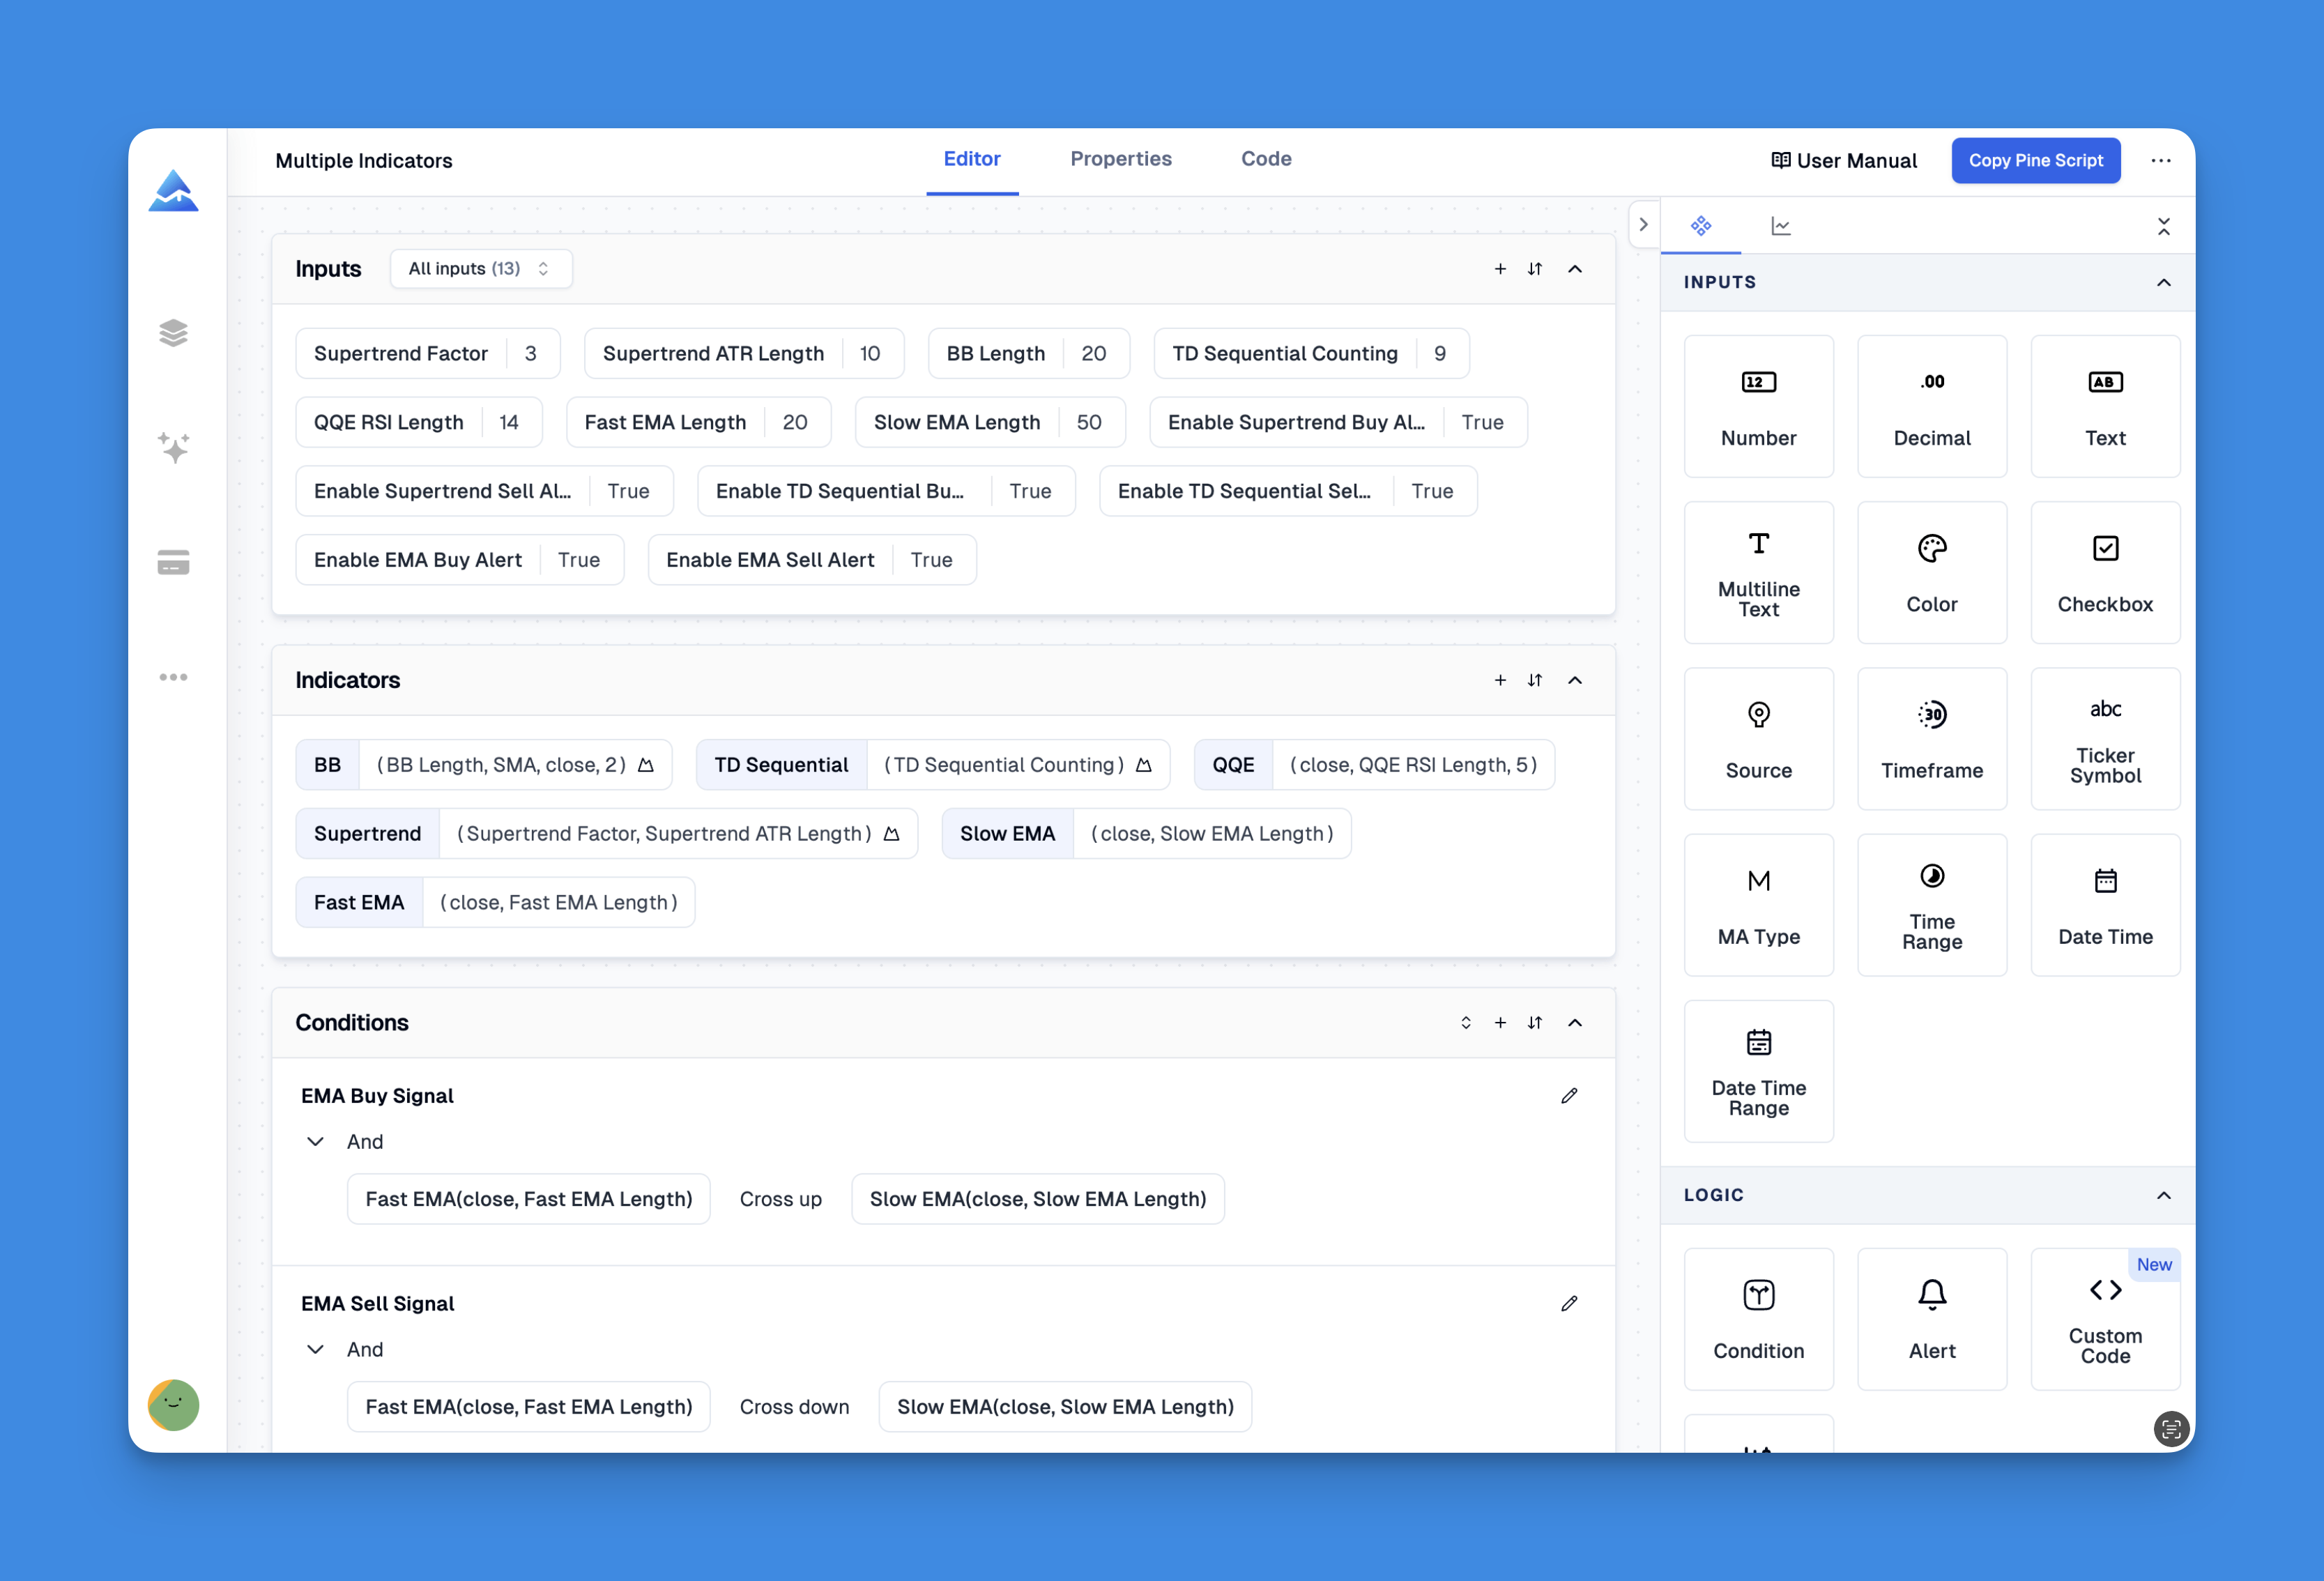
Task: Open the sparkles AI icon in the sidebar
Action: point(173,447)
